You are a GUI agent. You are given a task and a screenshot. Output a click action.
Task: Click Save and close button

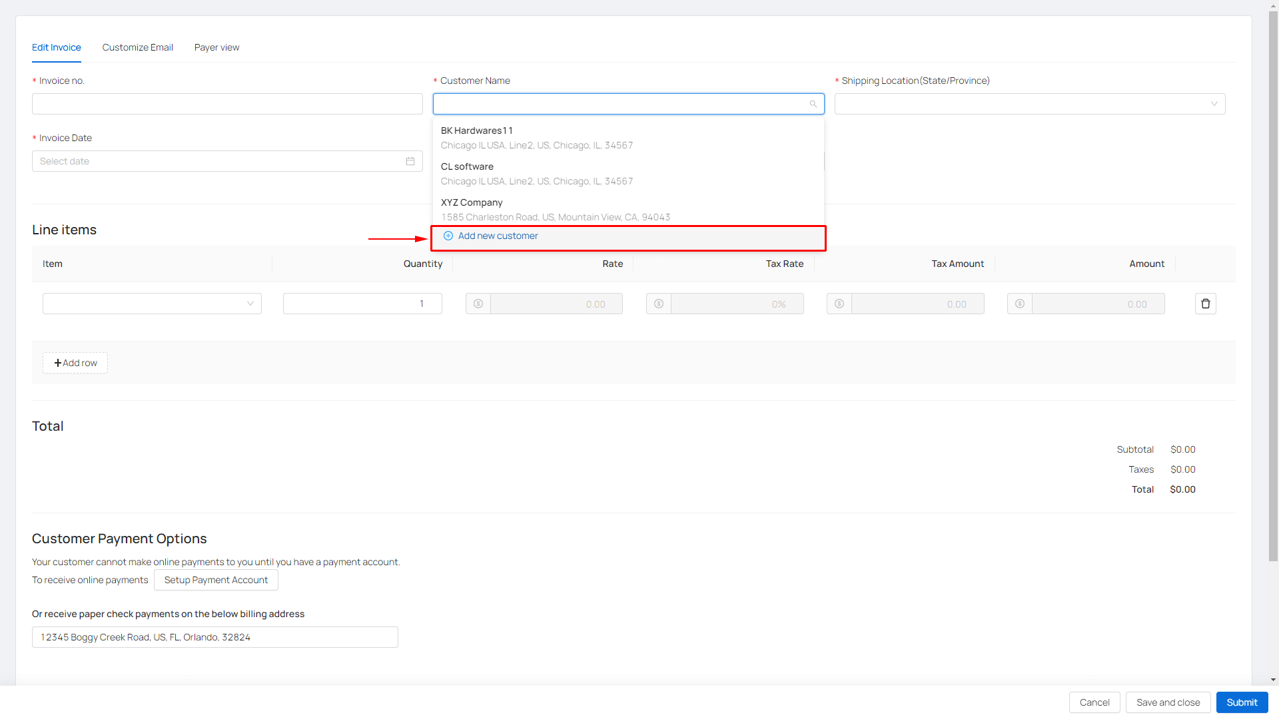(1168, 702)
